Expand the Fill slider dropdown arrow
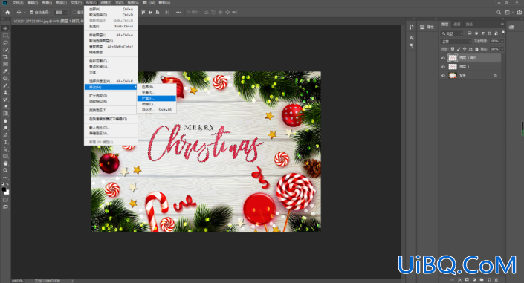Image resolution: width=524 pixels, height=283 pixels. [502, 49]
